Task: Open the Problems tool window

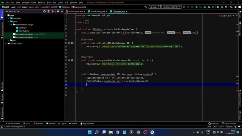Action: click(38, 124)
